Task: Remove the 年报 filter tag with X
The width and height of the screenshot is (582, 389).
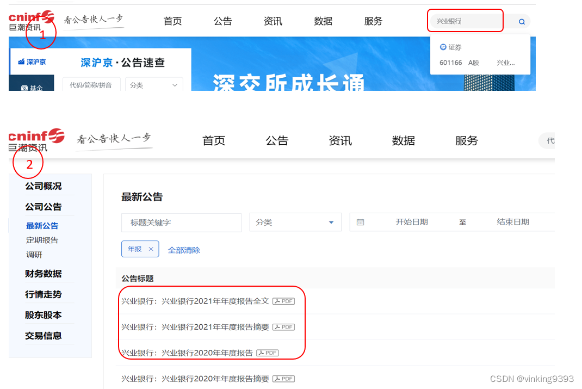Action: click(x=151, y=249)
